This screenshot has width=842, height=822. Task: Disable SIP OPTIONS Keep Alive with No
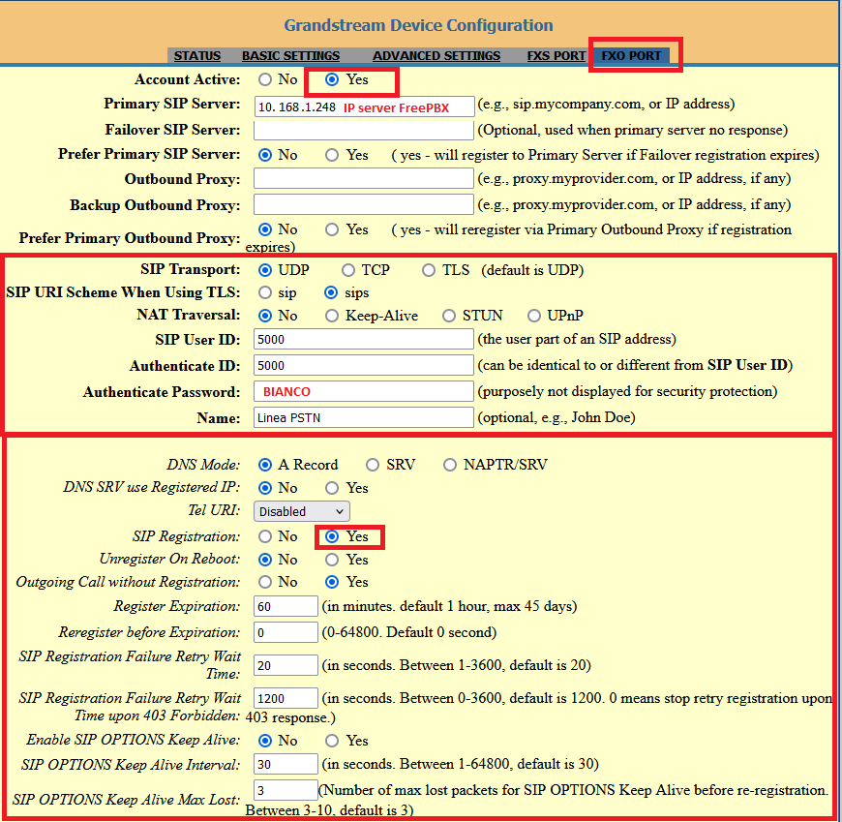265,741
